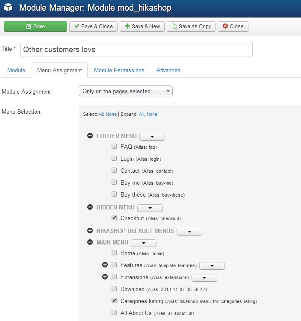Open the Module Assignment dropdown
Viewport: 301px width, 321px height.
[126, 91]
